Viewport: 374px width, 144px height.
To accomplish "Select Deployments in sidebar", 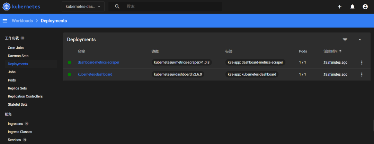I will coord(18,64).
